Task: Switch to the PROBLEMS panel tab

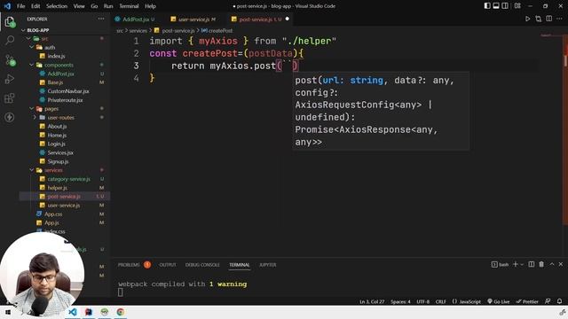Action: pos(129,265)
